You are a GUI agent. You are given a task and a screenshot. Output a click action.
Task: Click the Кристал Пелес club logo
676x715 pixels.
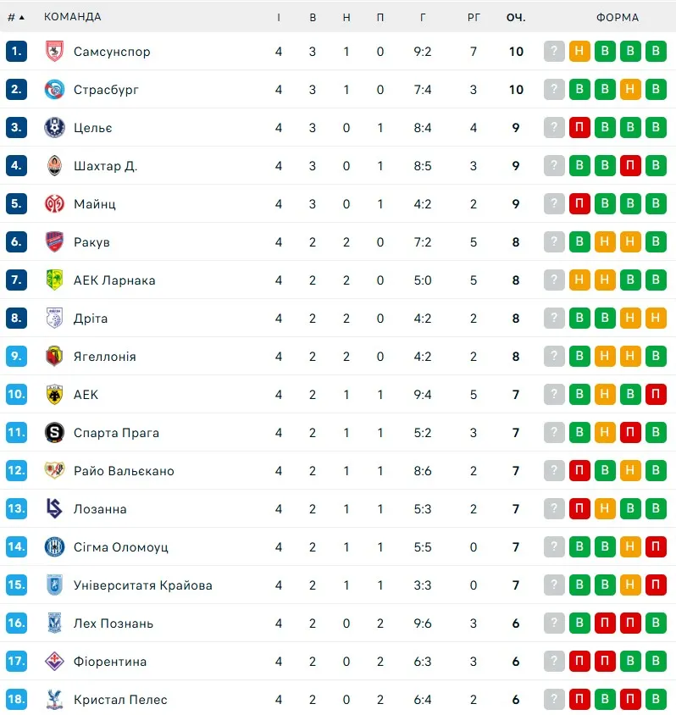tap(54, 700)
